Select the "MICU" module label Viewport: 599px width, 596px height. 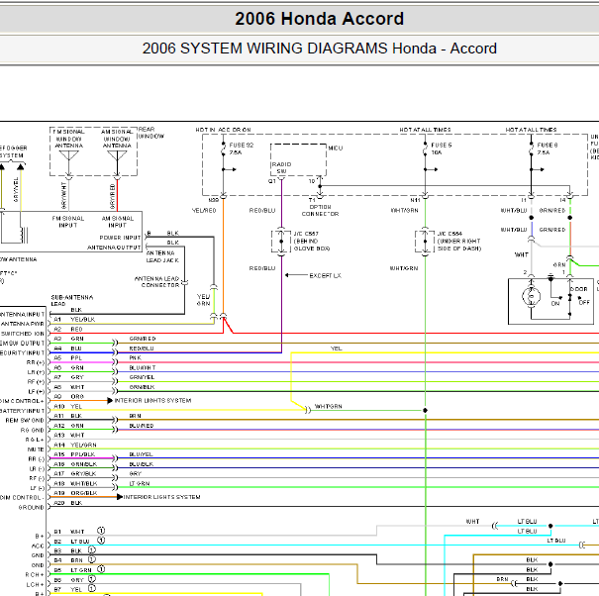[336, 149]
